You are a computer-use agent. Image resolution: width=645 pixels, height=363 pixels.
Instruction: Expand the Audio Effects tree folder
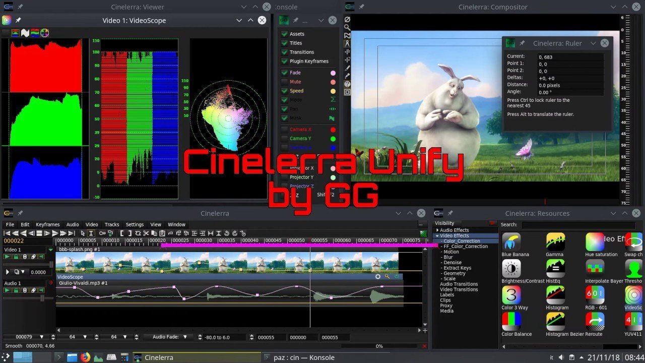coord(437,230)
